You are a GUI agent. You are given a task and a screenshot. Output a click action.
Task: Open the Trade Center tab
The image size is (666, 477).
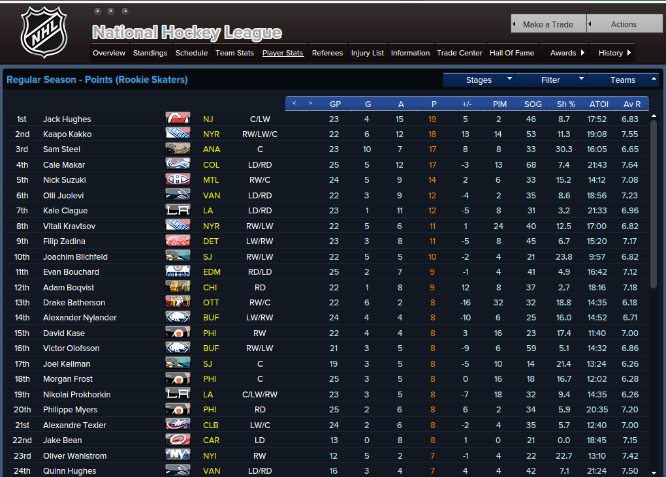460,53
